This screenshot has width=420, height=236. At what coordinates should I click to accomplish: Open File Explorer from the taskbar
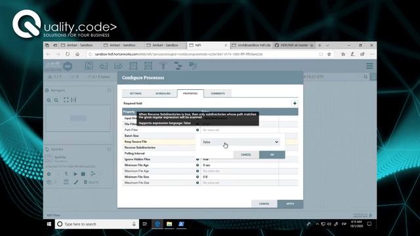click(169, 224)
